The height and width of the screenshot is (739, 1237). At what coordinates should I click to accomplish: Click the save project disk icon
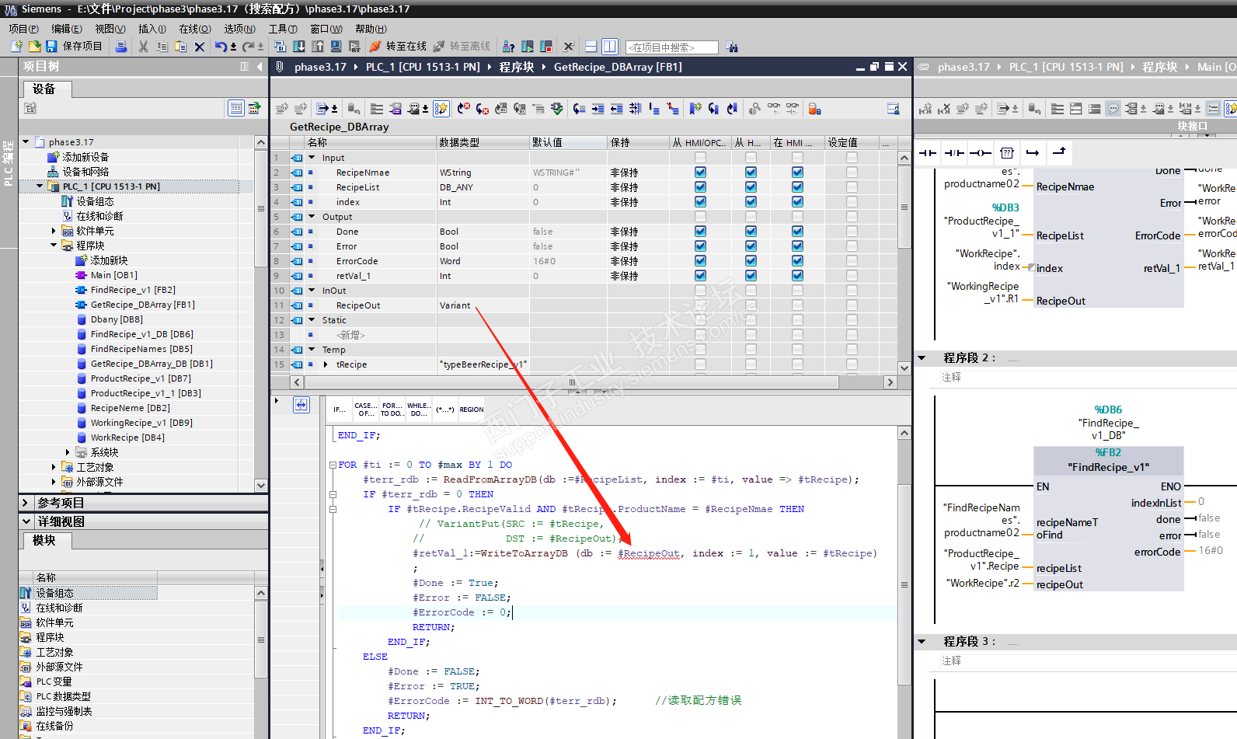pos(51,47)
